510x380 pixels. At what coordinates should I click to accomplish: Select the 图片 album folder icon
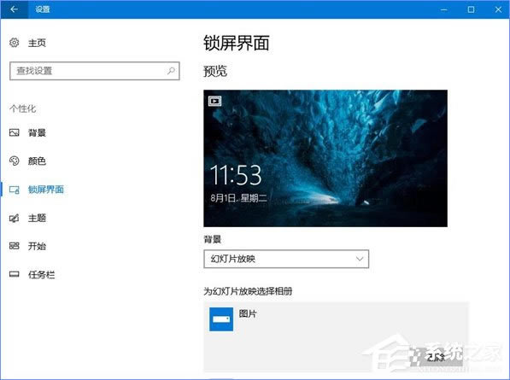tap(221, 319)
